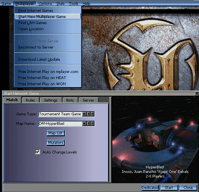Screen dimensions: 199x192
Task: Launch a Dedicated server
Action: pos(150,188)
